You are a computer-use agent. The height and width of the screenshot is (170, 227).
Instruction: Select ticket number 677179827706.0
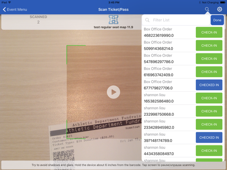(x=158, y=88)
